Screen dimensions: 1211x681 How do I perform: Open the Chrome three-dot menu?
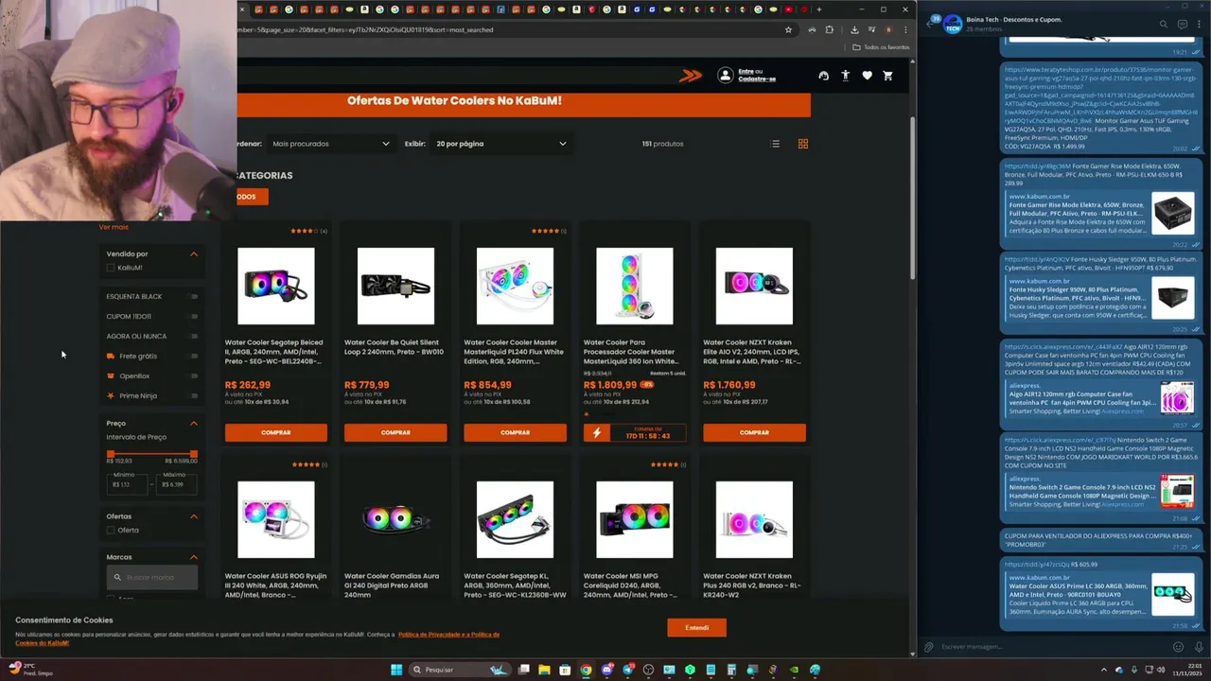pos(904,29)
